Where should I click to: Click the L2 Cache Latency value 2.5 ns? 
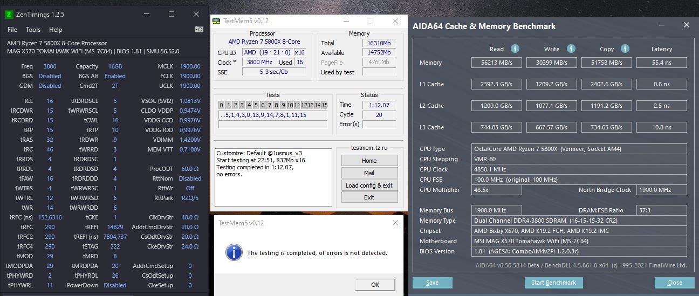click(x=662, y=106)
